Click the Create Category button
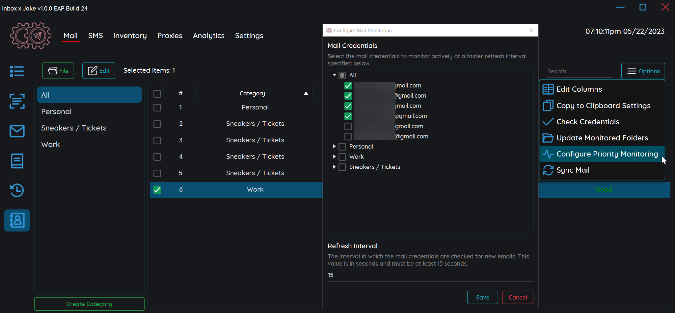 (x=89, y=304)
